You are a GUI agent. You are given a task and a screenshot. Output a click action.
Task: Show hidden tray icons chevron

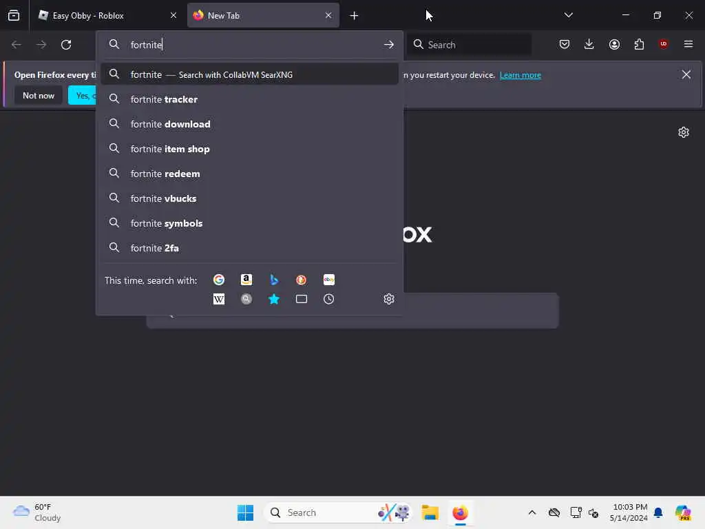click(x=532, y=512)
